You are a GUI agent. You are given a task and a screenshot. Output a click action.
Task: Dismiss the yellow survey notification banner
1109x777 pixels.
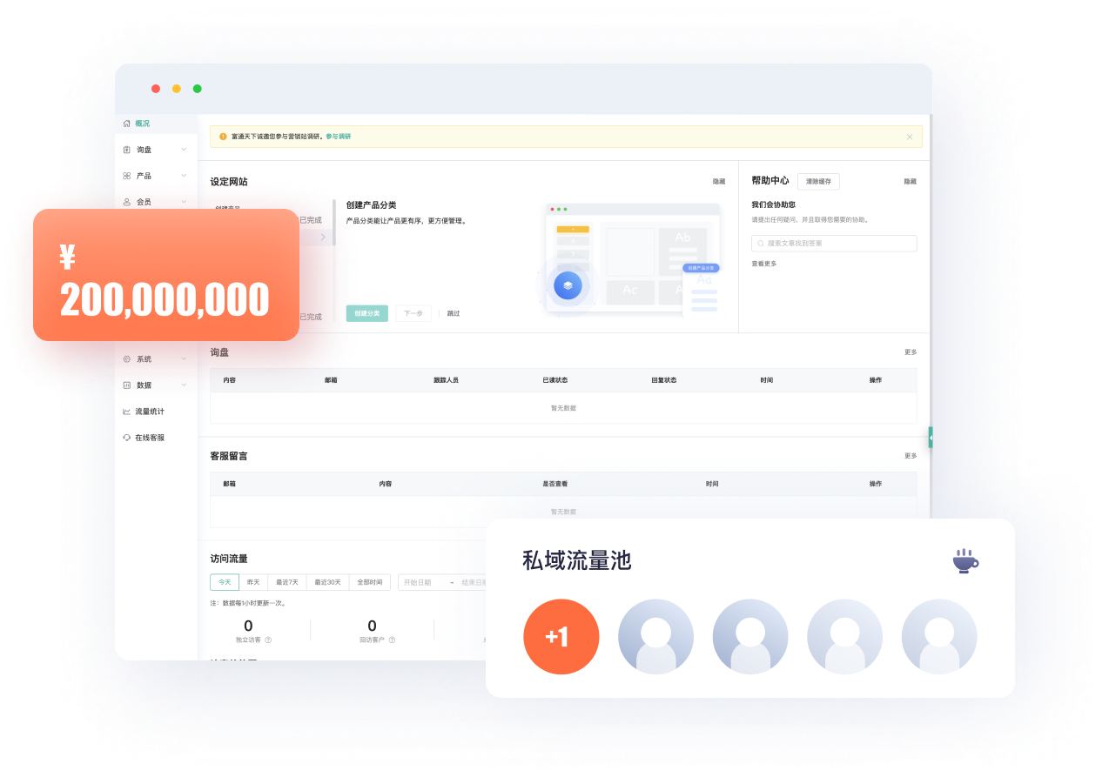910,137
